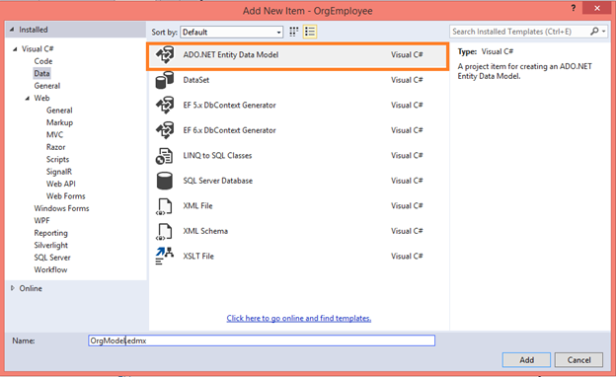Select the Reporting category
616x377 pixels.
coord(50,233)
